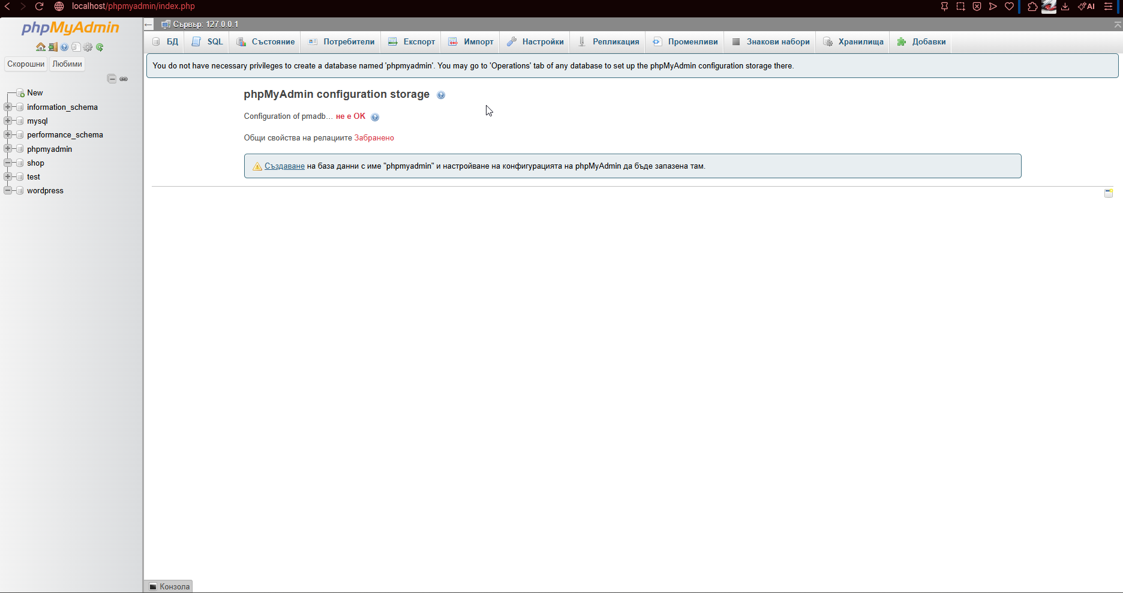Click the browser flow send arrow icon
Image resolution: width=1123 pixels, height=593 pixels.
(993, 7)
